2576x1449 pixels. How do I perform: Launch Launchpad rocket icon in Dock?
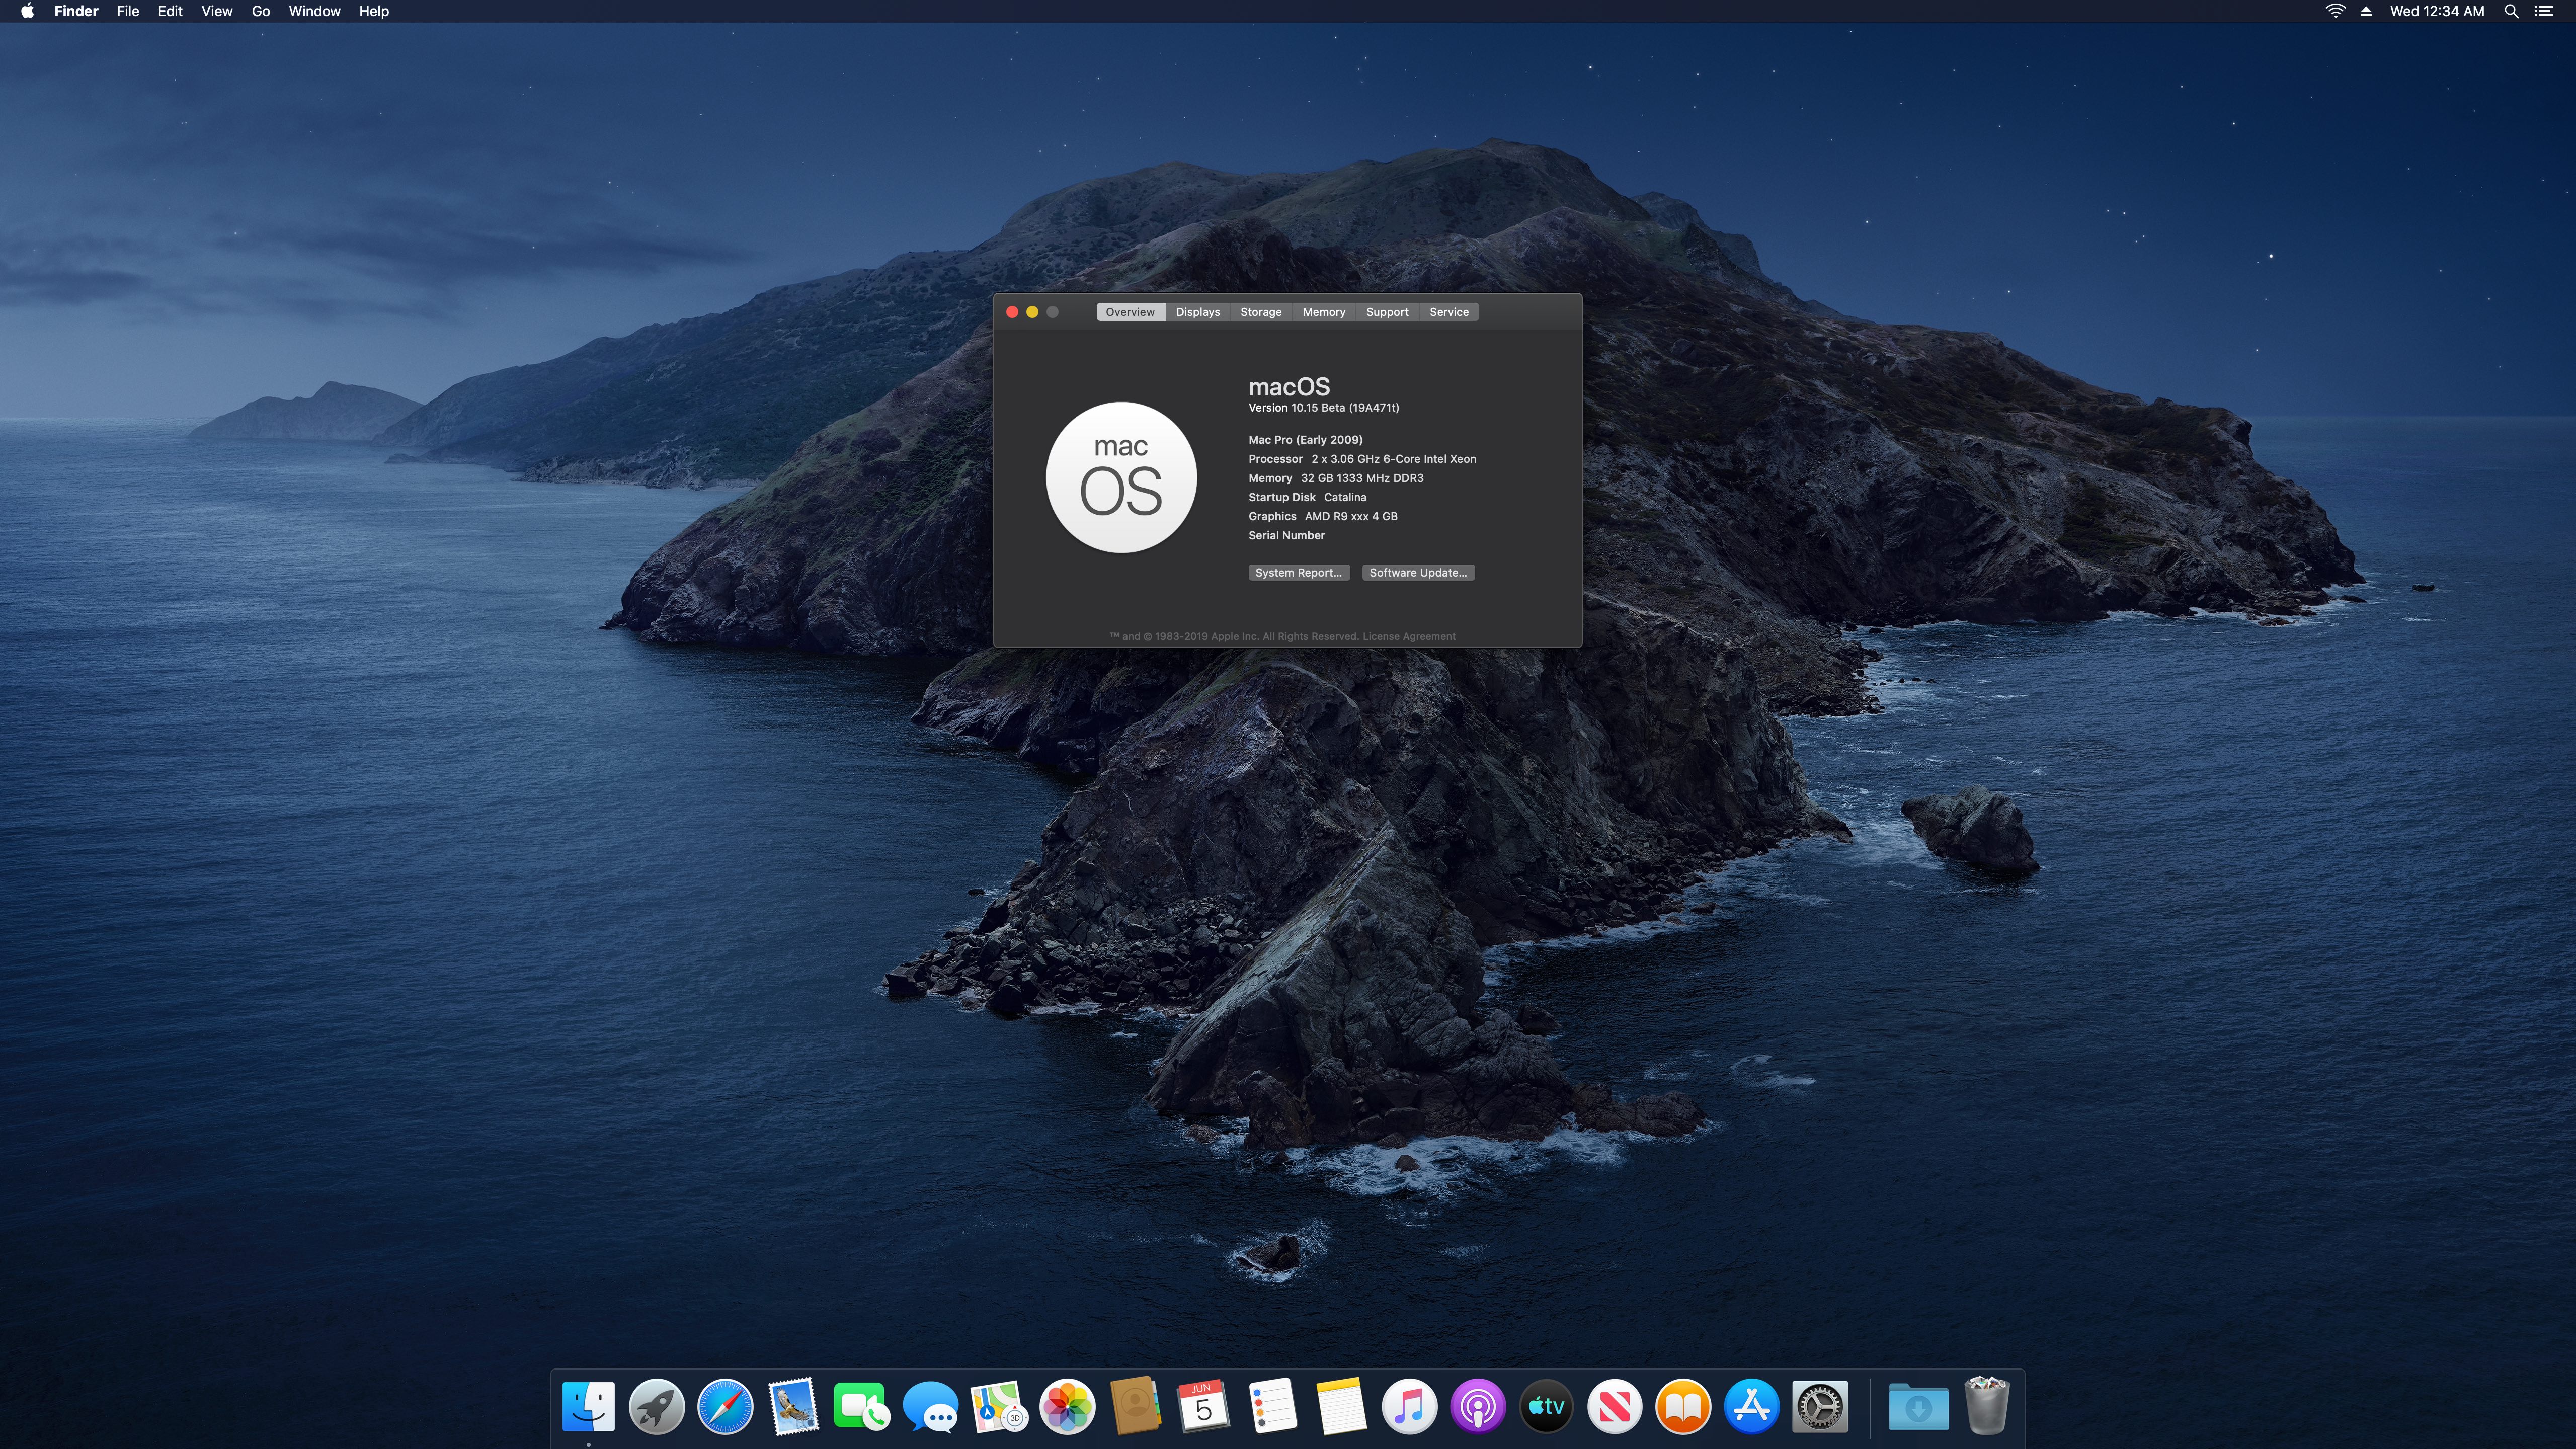(657, 1407)
